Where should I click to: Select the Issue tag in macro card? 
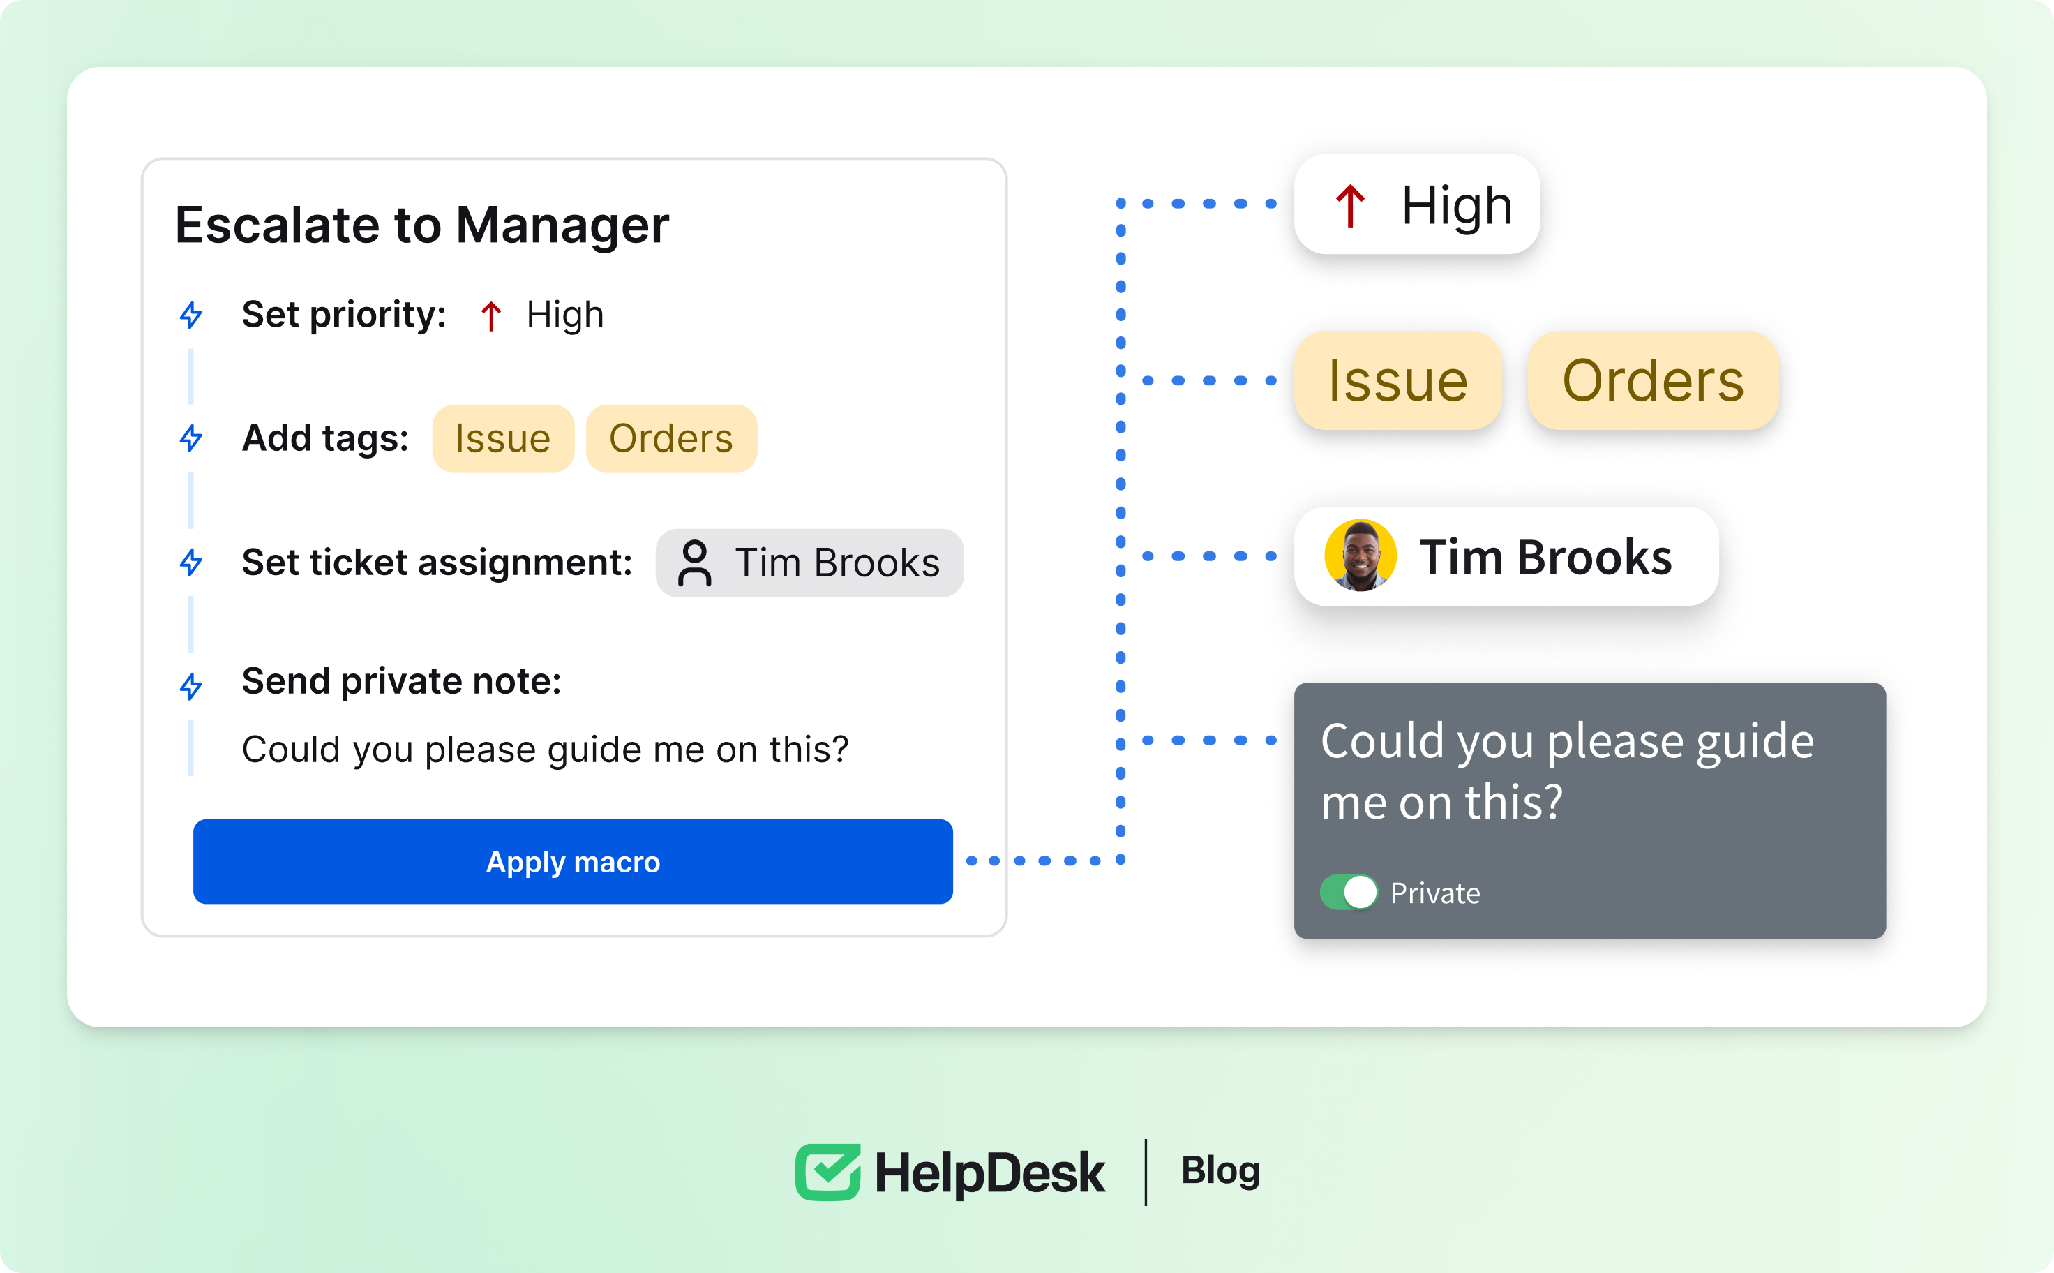(503, 439)
